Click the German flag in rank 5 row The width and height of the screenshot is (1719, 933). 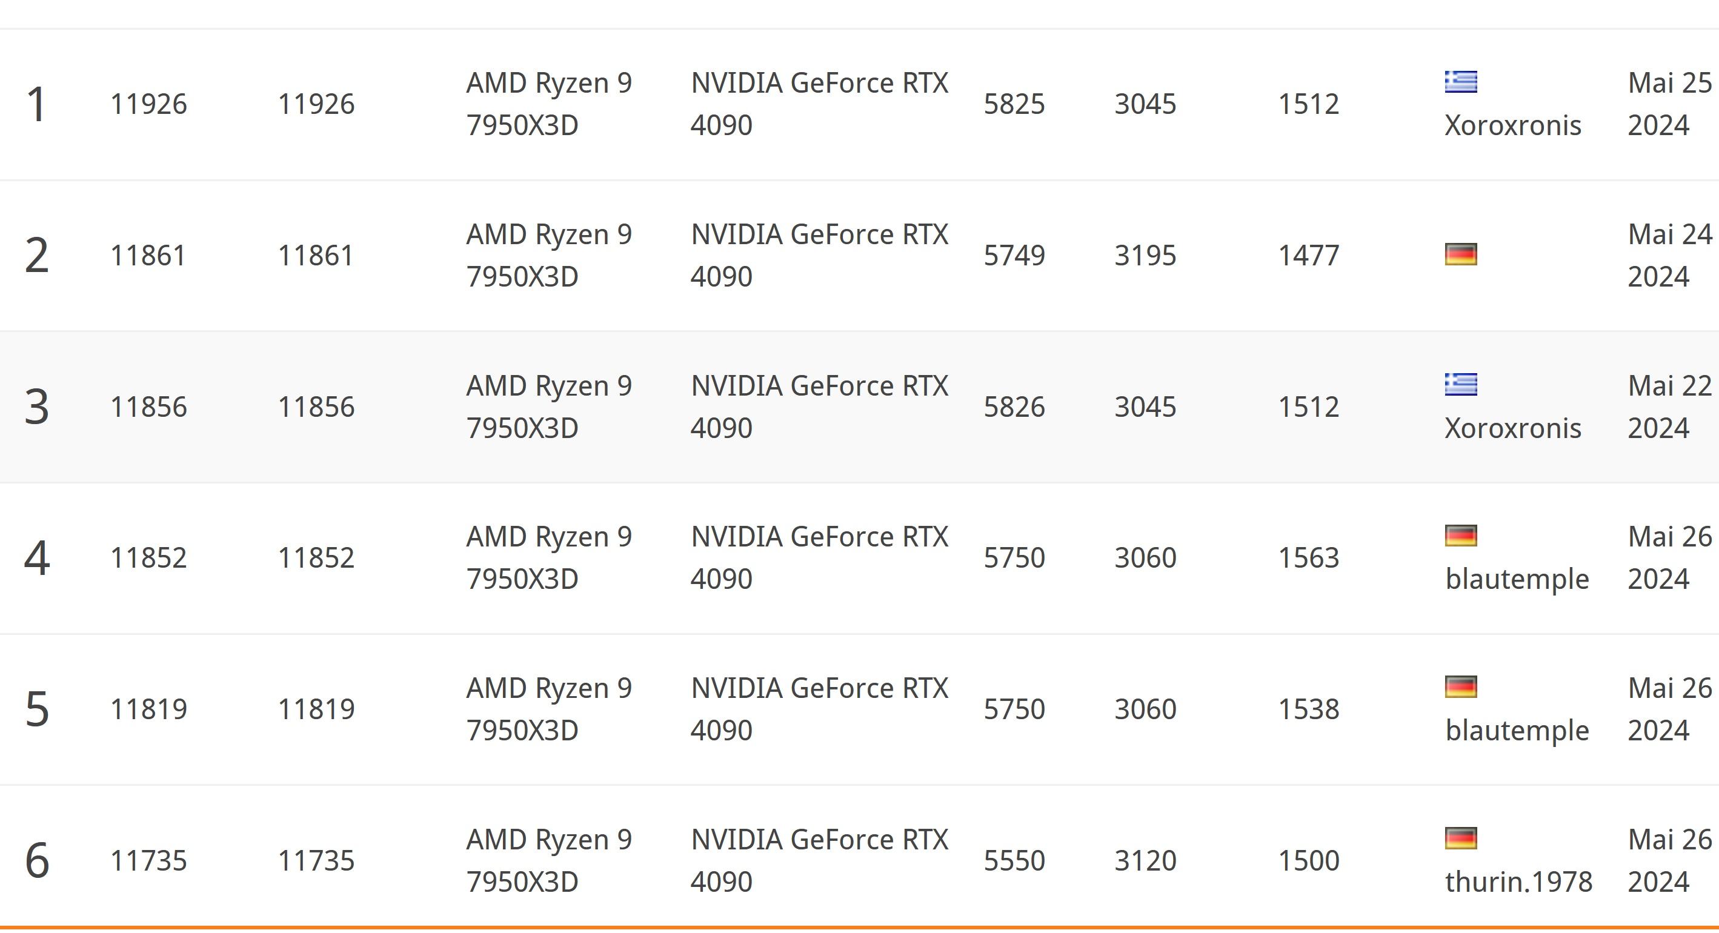pyautogui.click(x=1461, y=687)
